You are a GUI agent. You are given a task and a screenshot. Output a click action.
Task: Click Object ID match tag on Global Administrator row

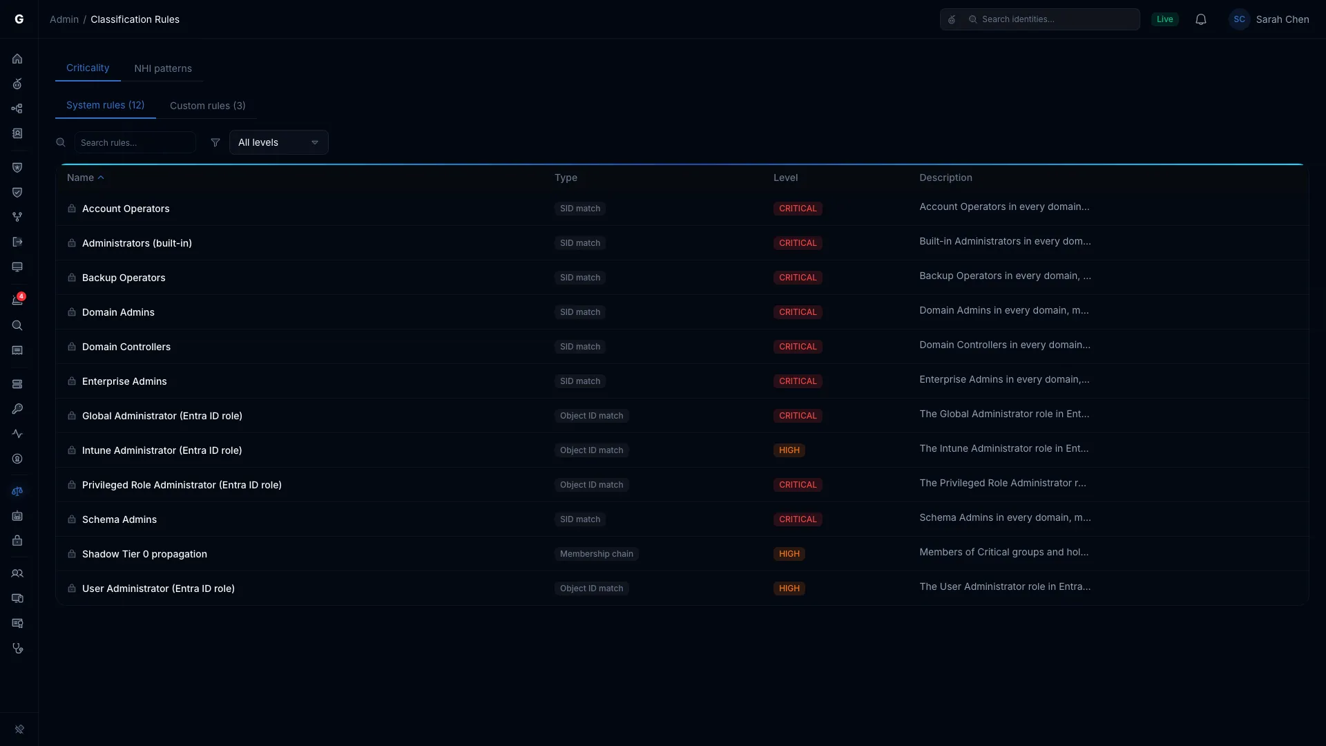tap(592, 416)
